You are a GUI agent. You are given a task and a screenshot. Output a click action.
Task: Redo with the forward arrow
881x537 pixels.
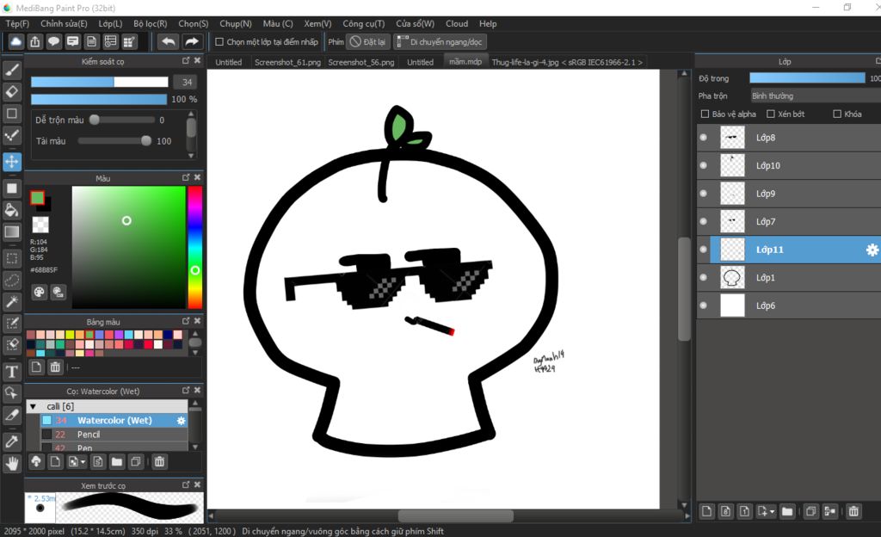pyautogui.click(x=192, y=41)
